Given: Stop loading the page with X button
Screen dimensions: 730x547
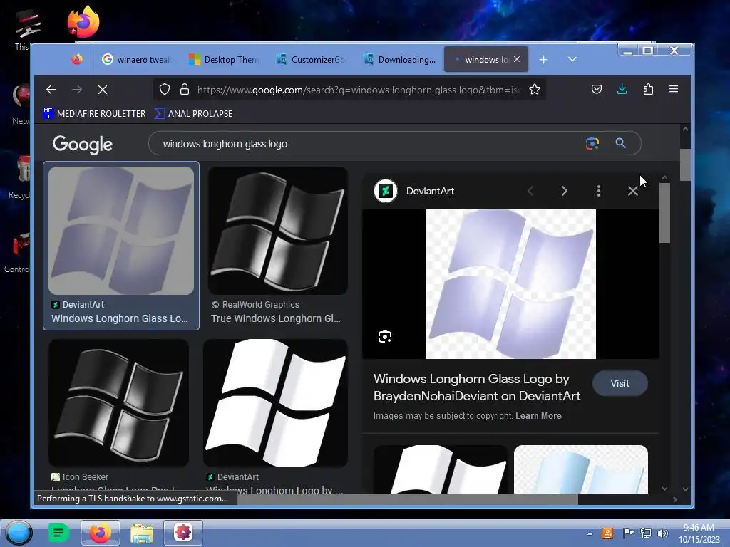Looking at the screenshot, I should coord(103,90).
